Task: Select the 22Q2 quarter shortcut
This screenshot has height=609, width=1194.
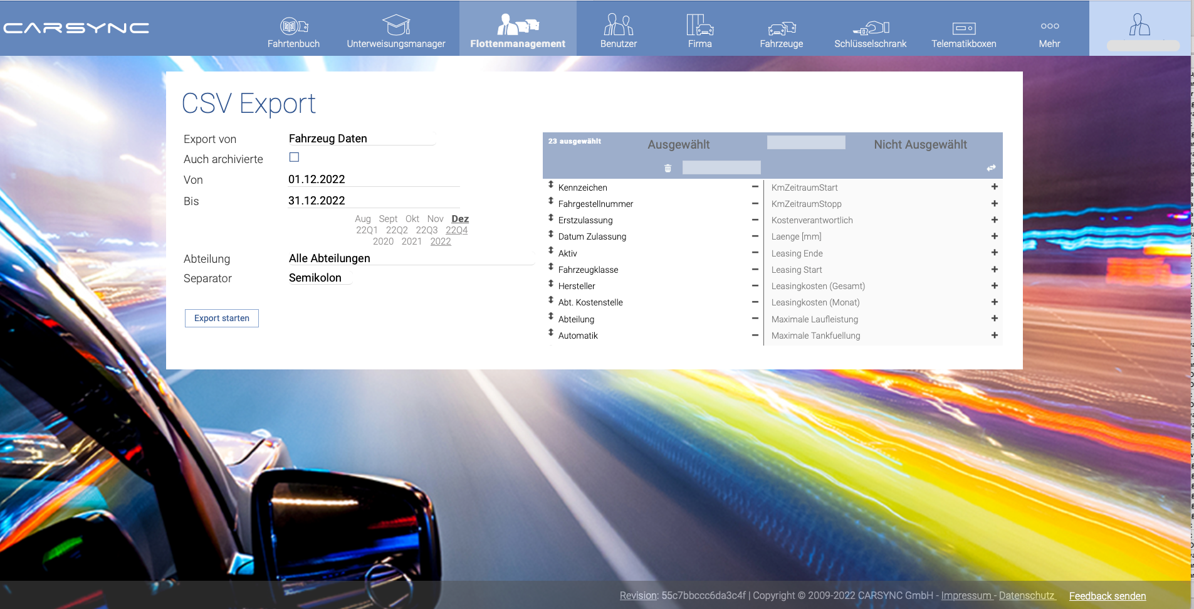Action: click(x=397, y=230)
